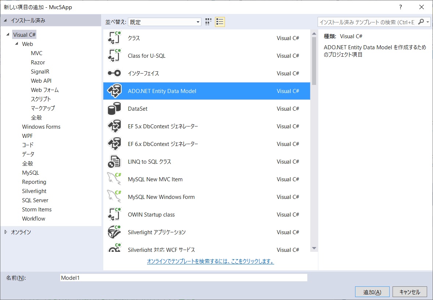Click the online template search link
Screen dimensions: 433x300
pos(210,262)
